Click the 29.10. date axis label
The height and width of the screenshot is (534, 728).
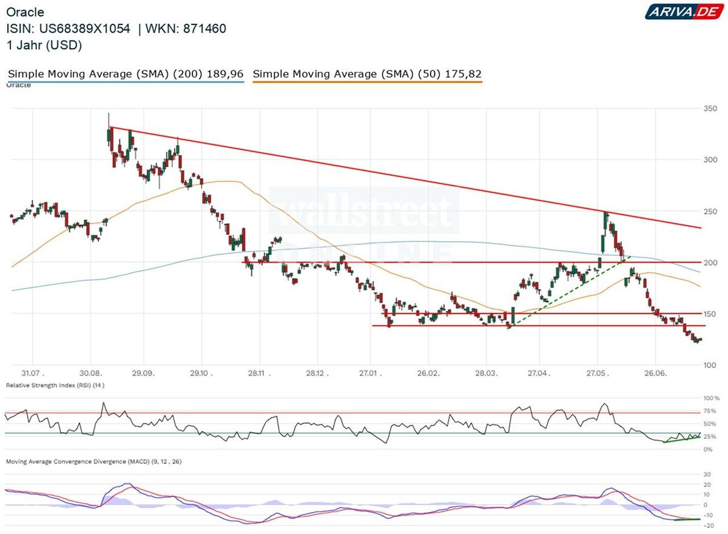(x=200, y=374)
